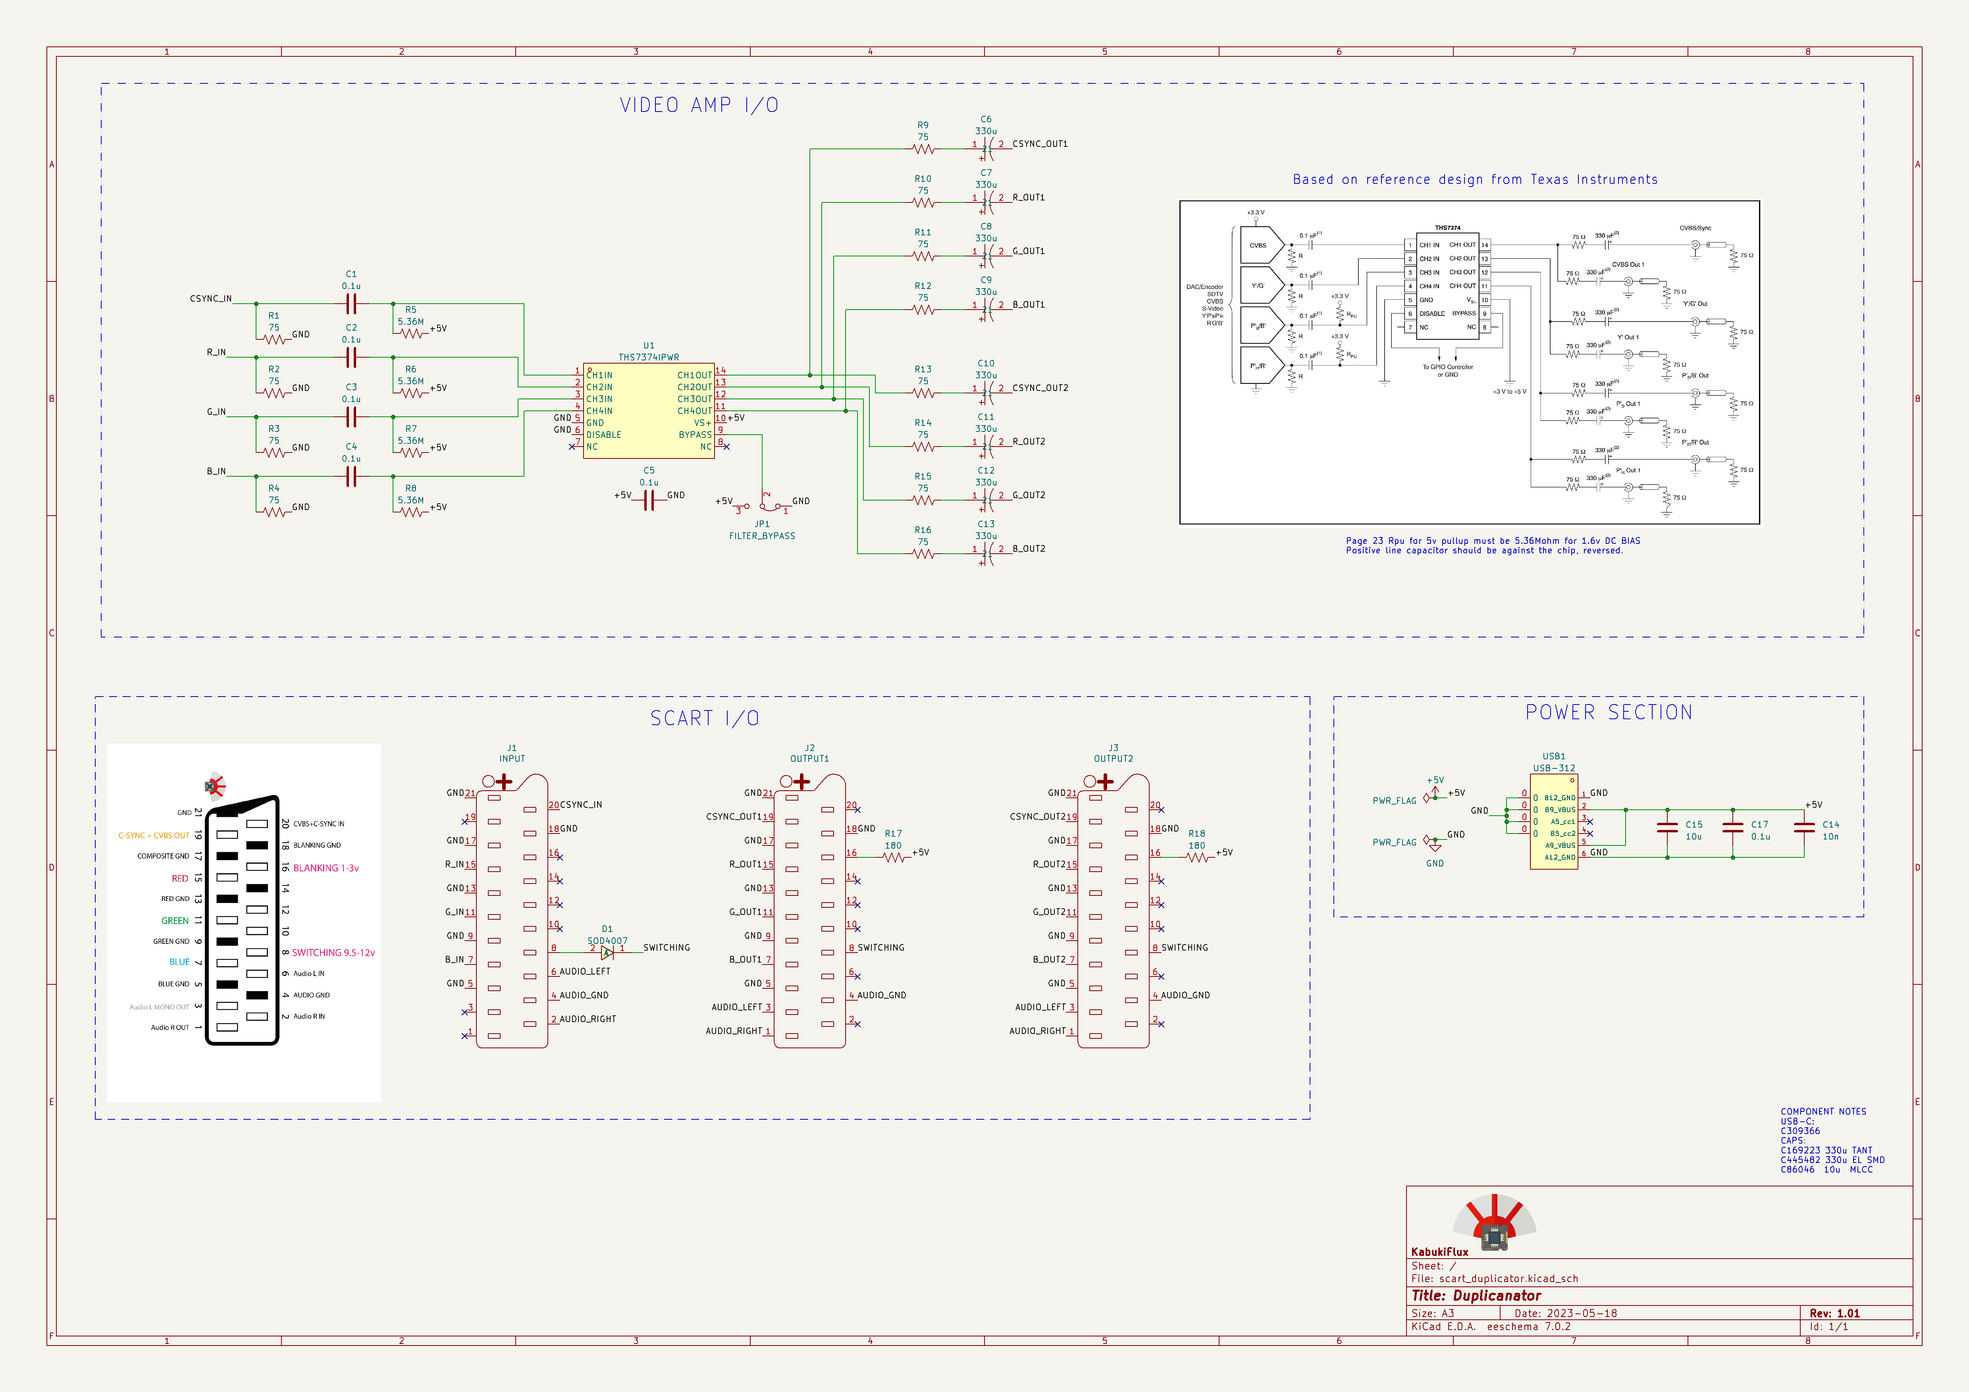This screenshot has width=1969, height=1392.
Task: Click the 'Rev: 1.01' field
Action: click(x=1834, y=1313)
